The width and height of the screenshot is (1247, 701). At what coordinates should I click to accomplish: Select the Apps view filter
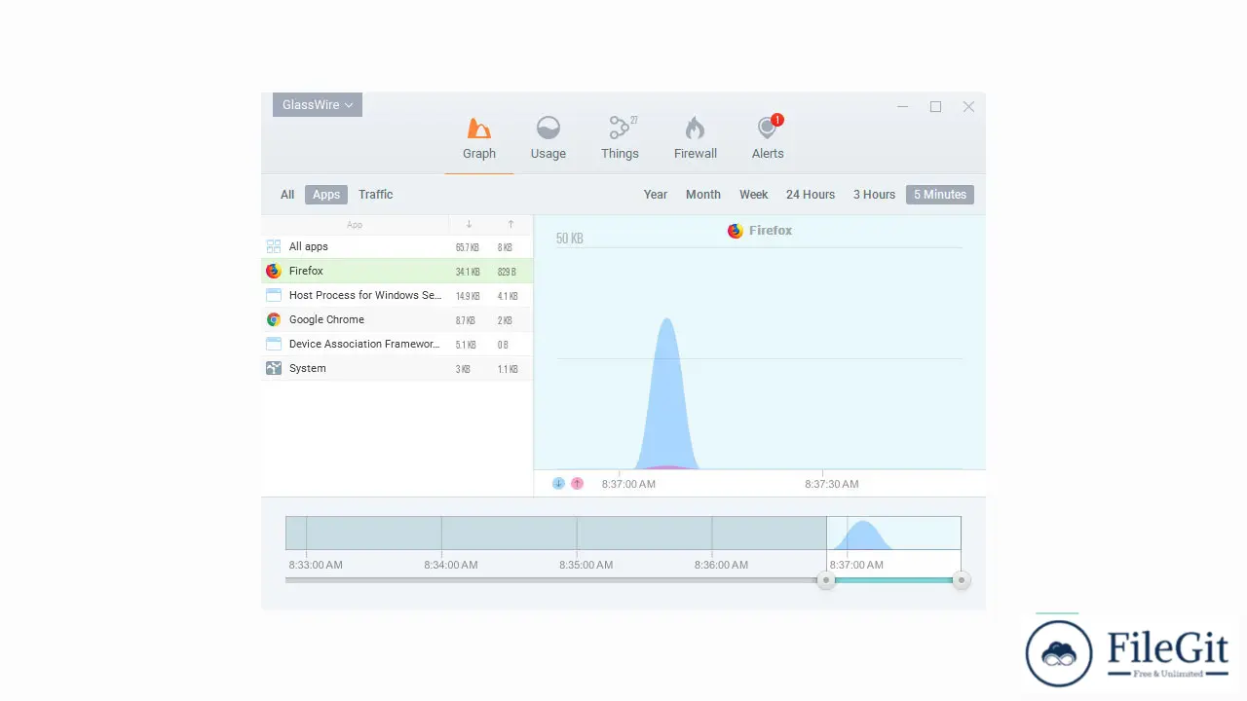(326, 195)
